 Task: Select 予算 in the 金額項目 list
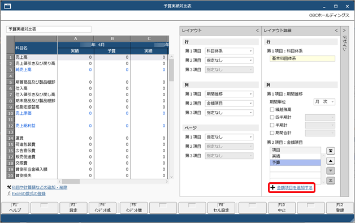click(295, 162)
